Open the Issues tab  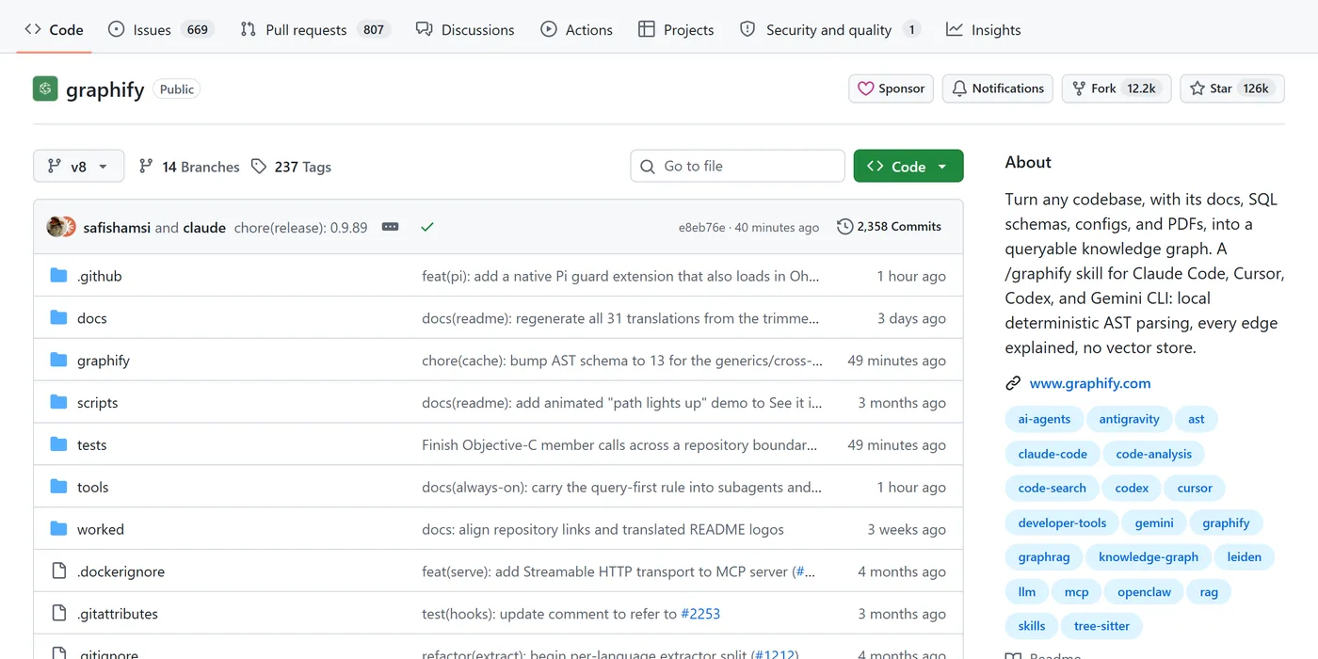click(x=161, y=29)
